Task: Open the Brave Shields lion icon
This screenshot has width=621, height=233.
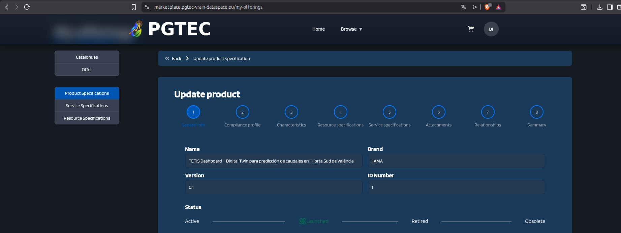Action: click(487, 7)
